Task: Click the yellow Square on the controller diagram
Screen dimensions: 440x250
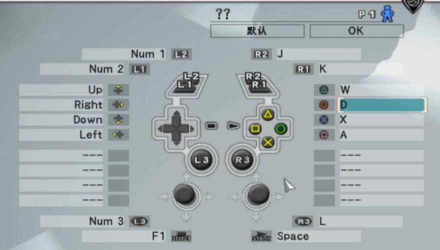Action: coord(255,128)
